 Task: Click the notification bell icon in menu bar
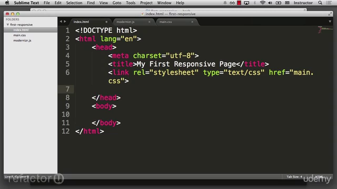tap(225, 3)
